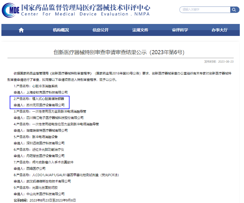Click highlighted product 植入式心脏复律除颤器
The image size is (244, 203).
pos(48,99)
